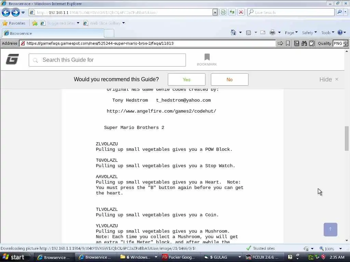Image resolution: width=350 pixels, height=262 pixels.
Task: Click the Browservice bookmark outline icon
Action: click(x=288, y=43)
